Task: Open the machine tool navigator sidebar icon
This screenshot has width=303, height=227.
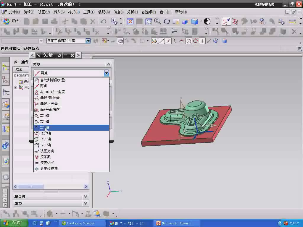Action: coord(6,129)
